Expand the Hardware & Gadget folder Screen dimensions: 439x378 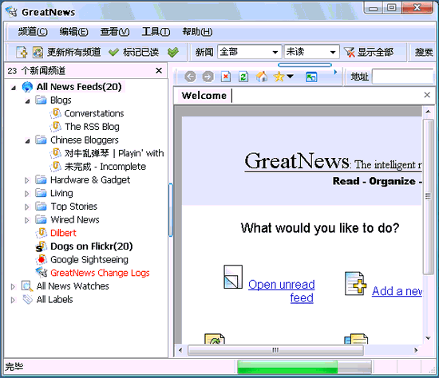pyautogui.click(x=27, y=180)
